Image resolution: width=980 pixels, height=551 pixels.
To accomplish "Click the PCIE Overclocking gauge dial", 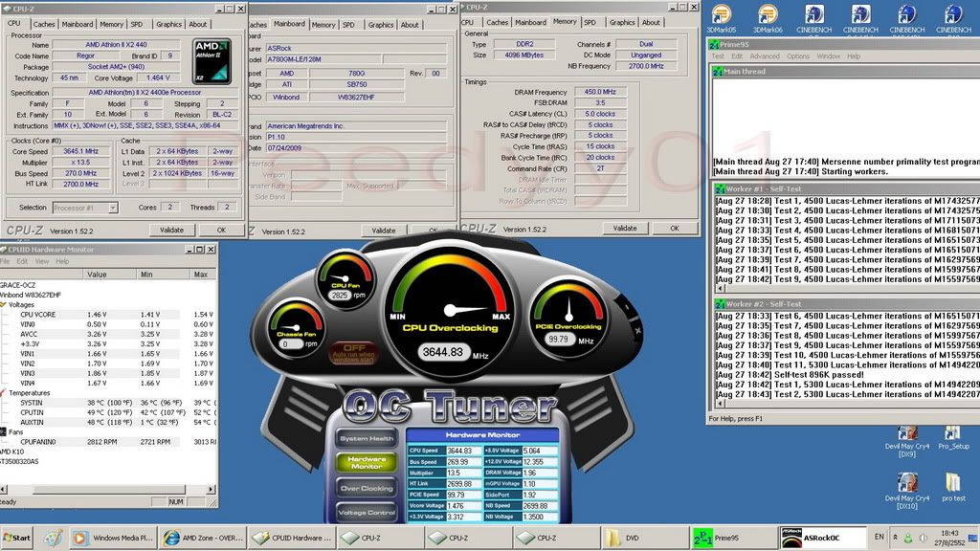I will [568, 319].
